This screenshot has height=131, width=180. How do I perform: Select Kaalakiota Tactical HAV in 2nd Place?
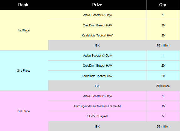(x=97, y=76)
